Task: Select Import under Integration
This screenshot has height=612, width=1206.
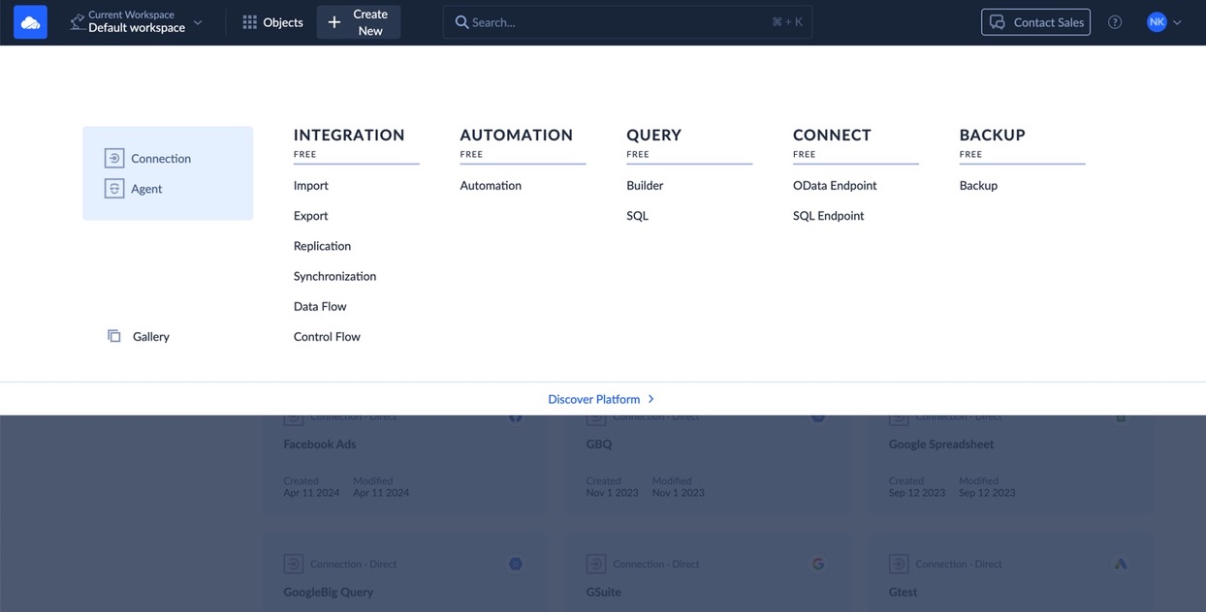Action: 311,185
